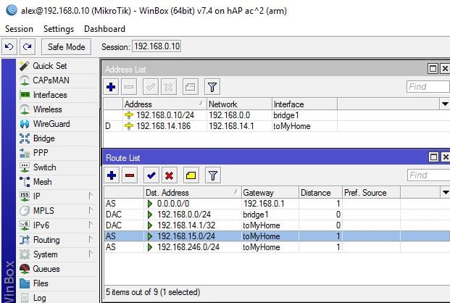Sort by Pref. Source column header
Viewport: 450px width, 303px height.
pyautogui.click(x=371, y=192)
